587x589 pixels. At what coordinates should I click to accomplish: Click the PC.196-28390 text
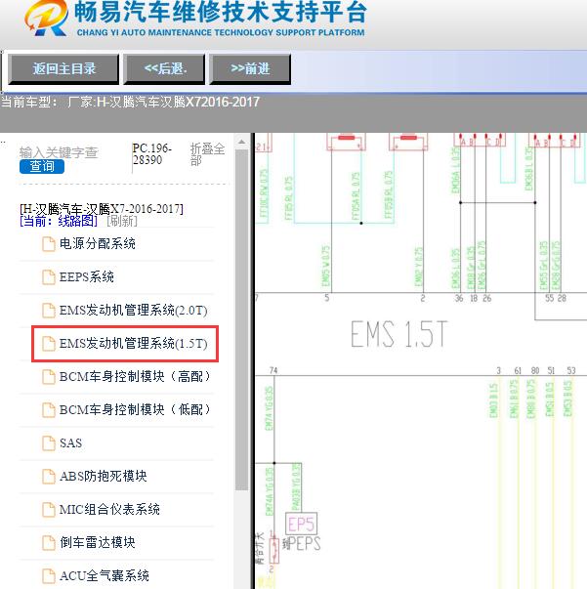152,154
